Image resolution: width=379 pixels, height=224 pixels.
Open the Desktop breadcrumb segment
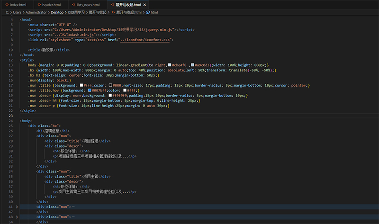coord(57,12)
